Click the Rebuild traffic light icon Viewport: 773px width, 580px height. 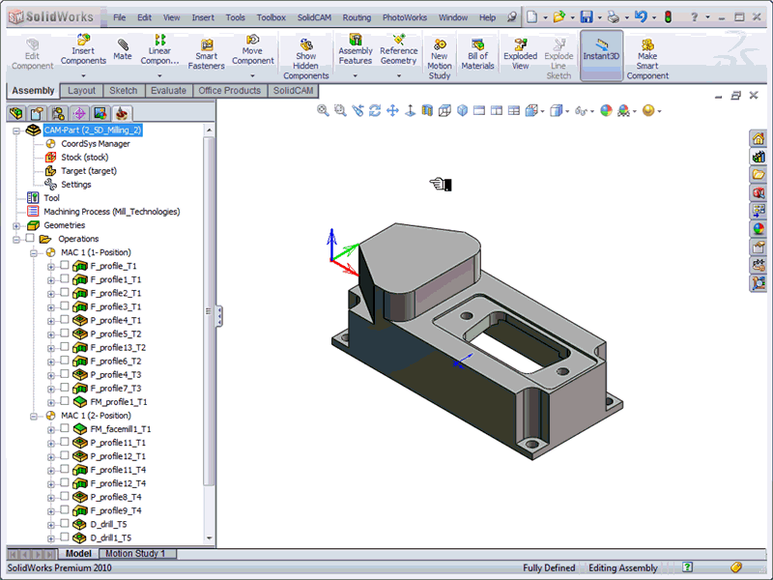tap(668, 17)
